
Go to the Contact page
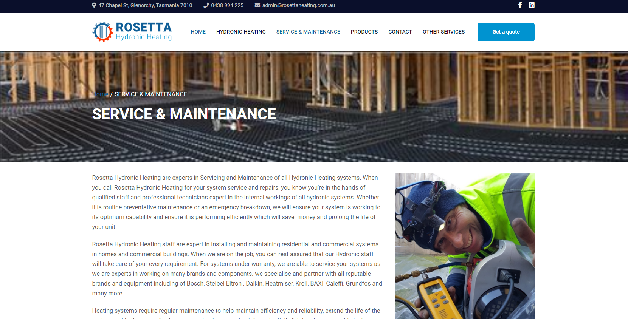400,32
